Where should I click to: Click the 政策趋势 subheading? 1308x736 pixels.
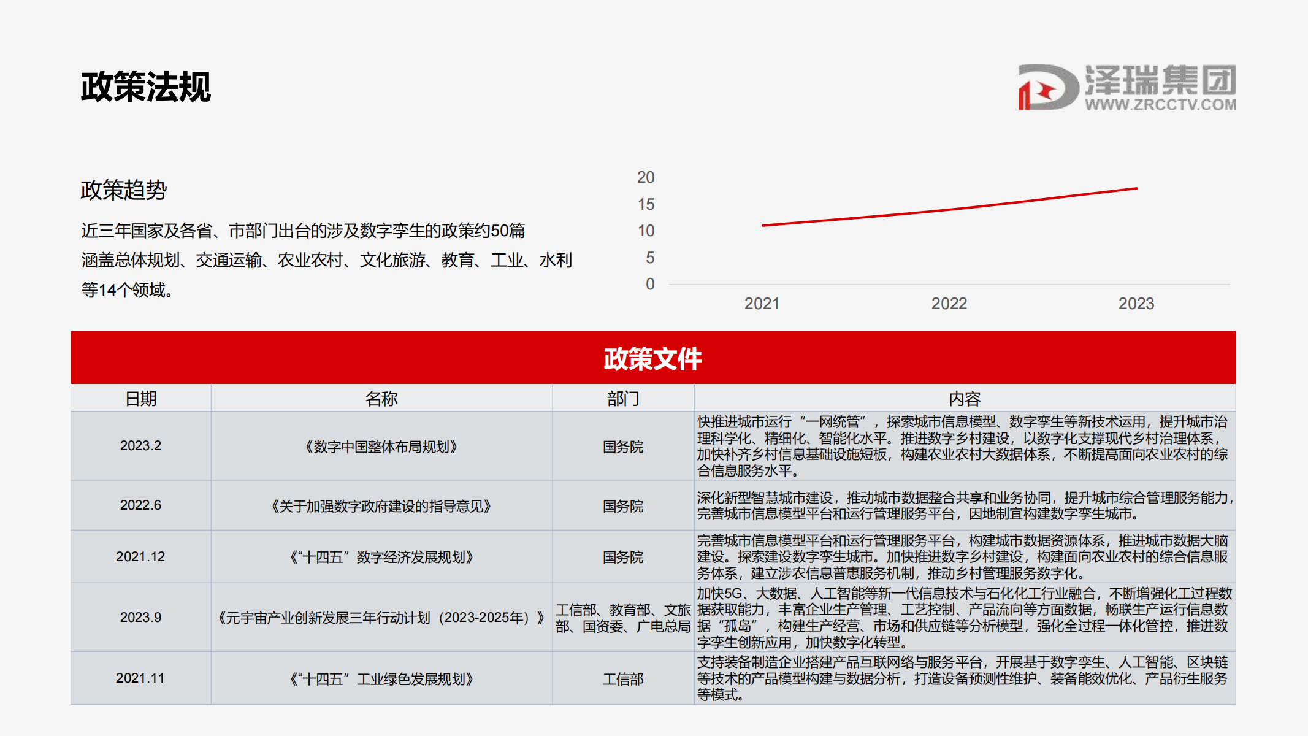point(123,190)
